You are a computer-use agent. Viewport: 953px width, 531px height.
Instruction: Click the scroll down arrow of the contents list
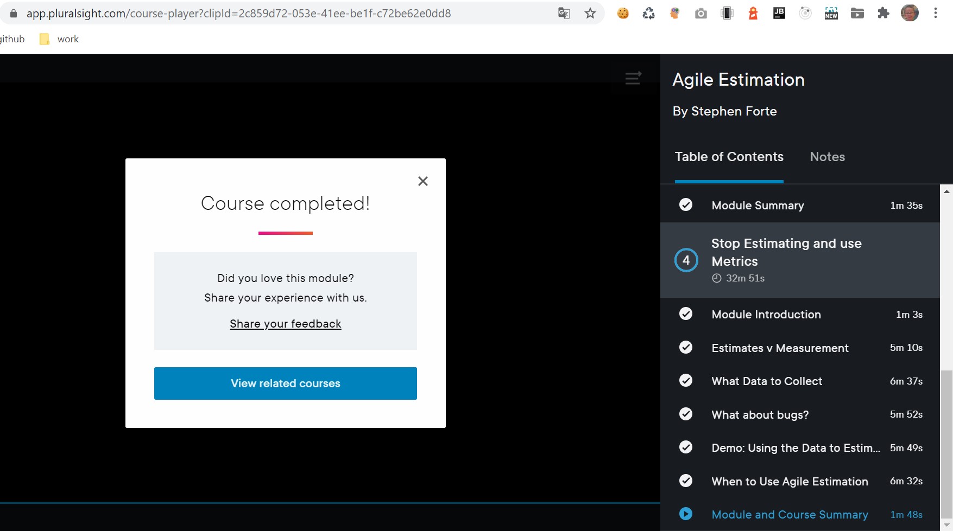pos(947,525)
